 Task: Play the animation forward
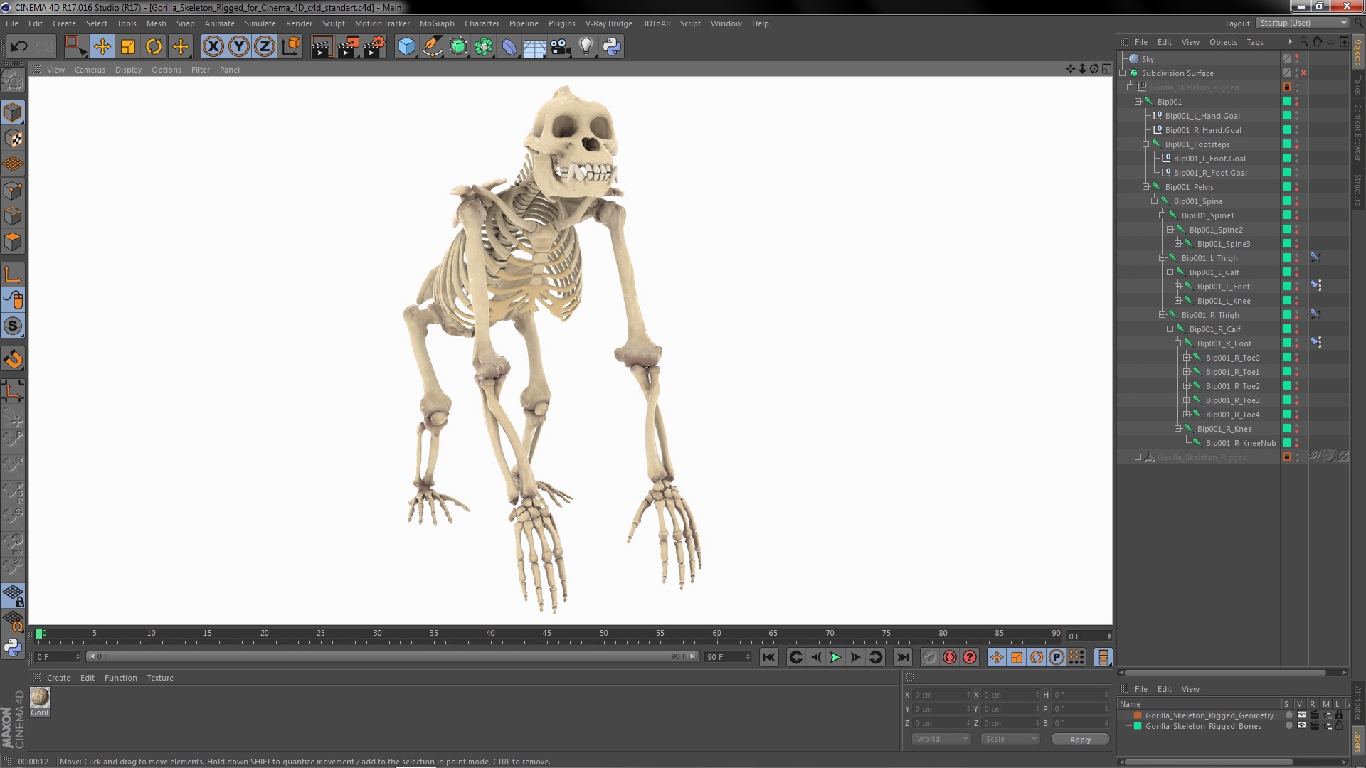[x=835, y=657]
